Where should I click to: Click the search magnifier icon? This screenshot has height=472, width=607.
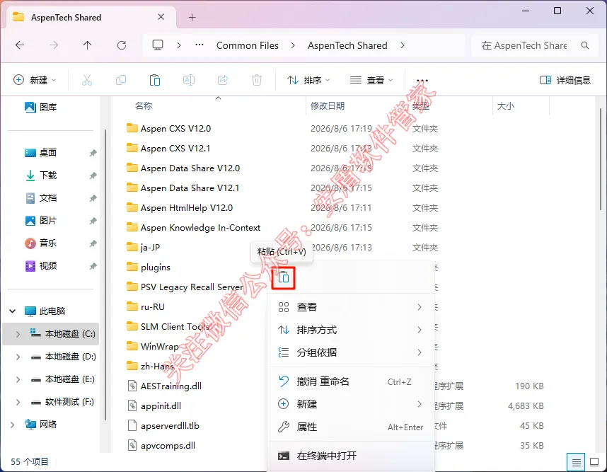click(x=585, y=45)
